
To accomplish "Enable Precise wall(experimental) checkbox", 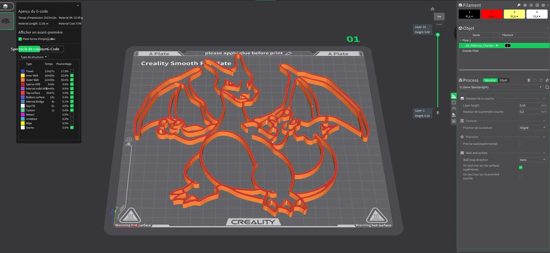I will (x=520, y=144).
